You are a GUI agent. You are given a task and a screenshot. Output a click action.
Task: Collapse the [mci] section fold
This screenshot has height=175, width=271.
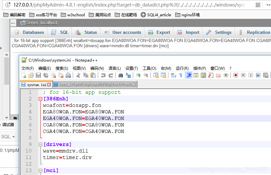(40, 171)
